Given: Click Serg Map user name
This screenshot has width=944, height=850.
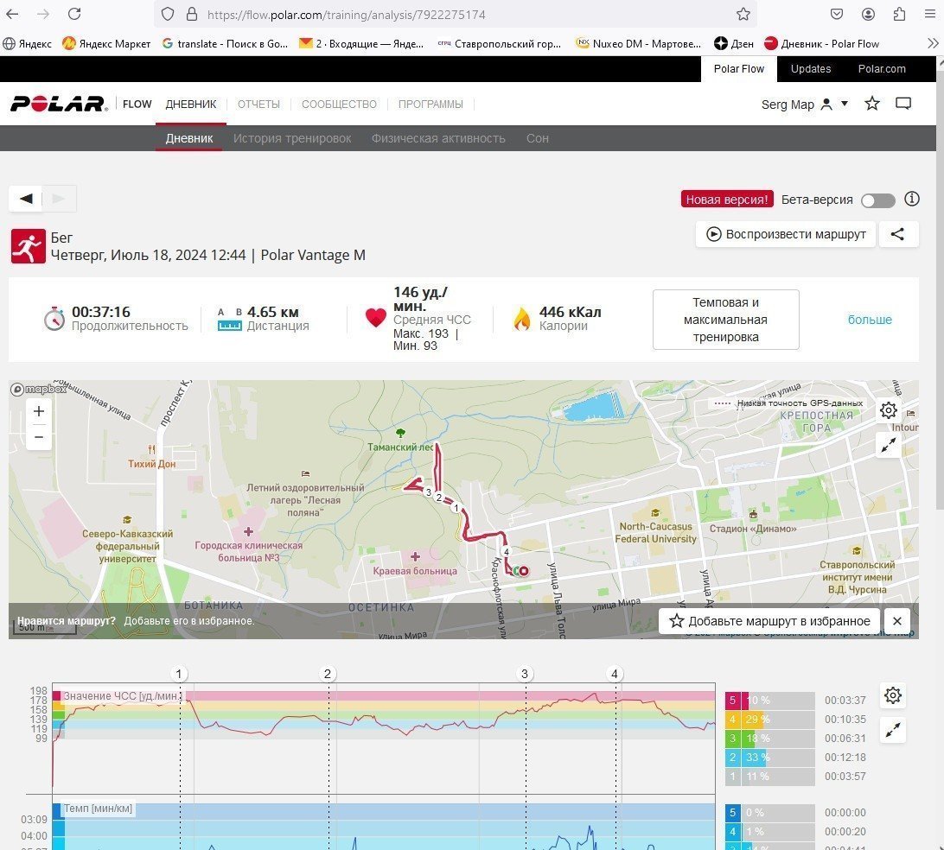Looking at the screenshot, I should (788, 104).
